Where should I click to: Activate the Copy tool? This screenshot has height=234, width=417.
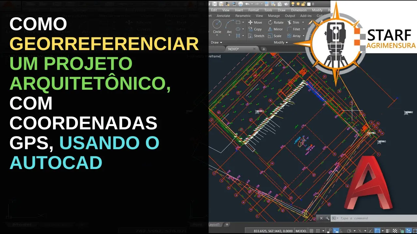(255, 29)
